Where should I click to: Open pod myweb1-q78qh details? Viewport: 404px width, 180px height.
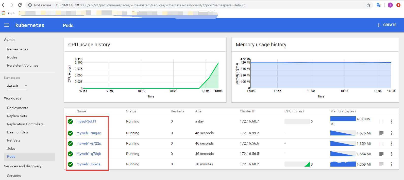89,154
